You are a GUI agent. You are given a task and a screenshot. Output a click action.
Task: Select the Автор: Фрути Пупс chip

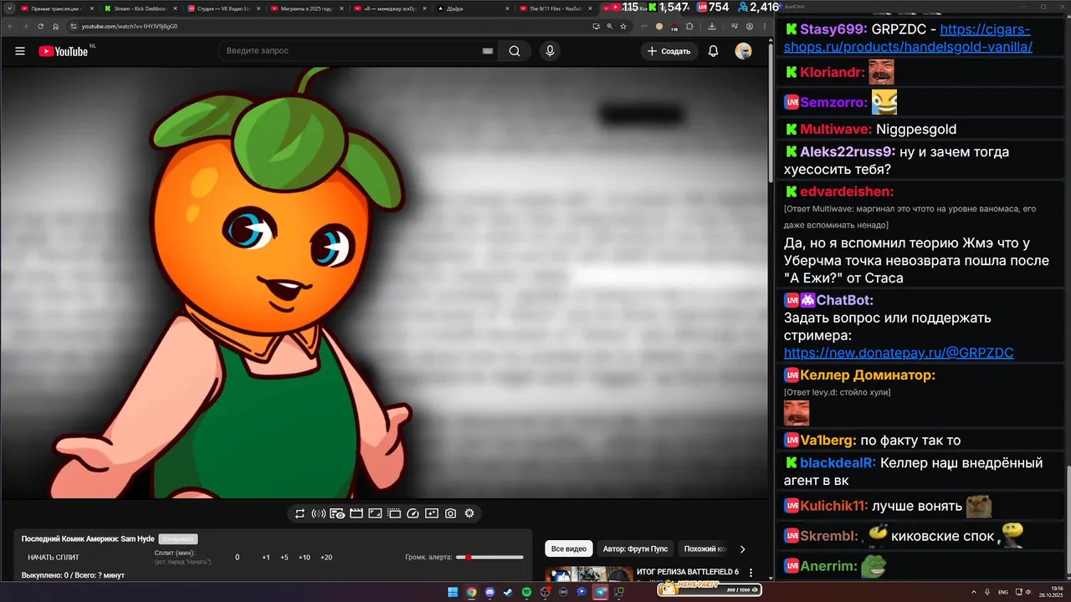(636, 548)
